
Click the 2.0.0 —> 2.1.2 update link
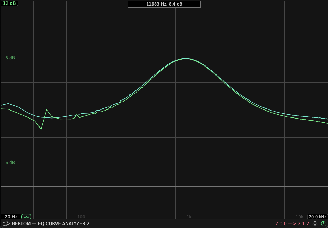pos(292,223)
